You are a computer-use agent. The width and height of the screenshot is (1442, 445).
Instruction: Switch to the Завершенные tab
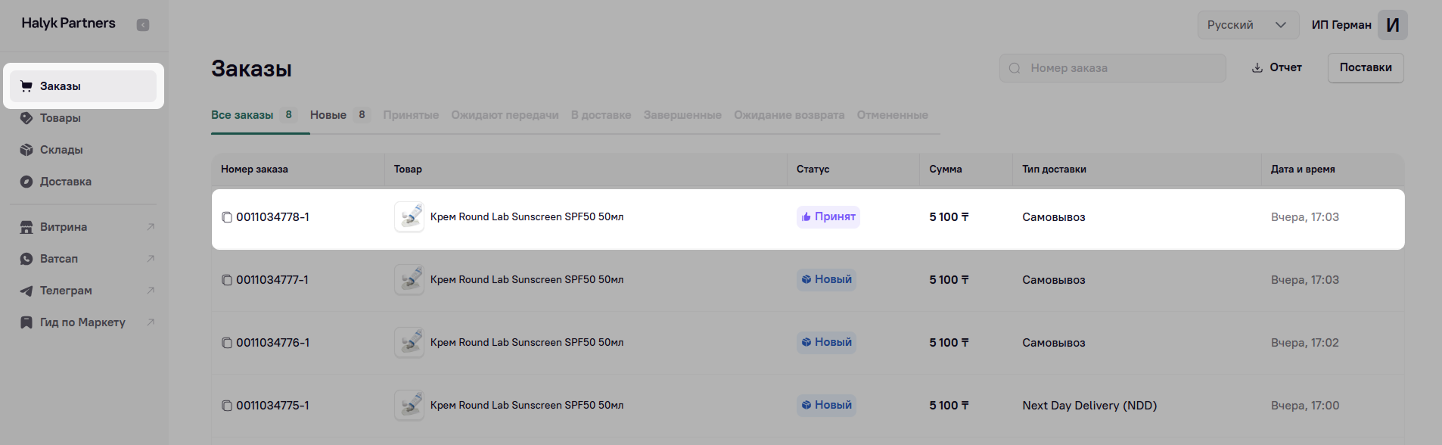coord(682,115)
